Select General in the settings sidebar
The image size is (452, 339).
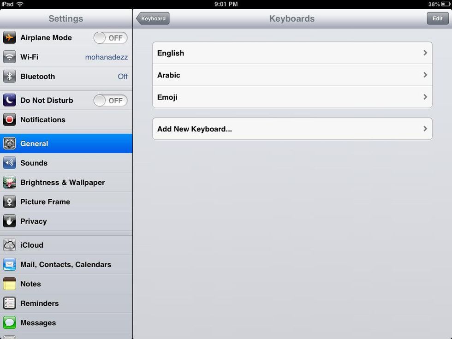(x=66, y=144)
